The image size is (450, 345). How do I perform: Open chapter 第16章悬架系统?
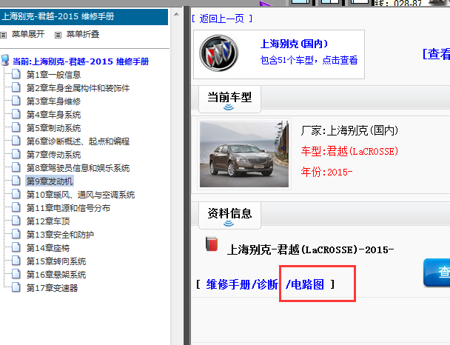[x=56, y=275]
